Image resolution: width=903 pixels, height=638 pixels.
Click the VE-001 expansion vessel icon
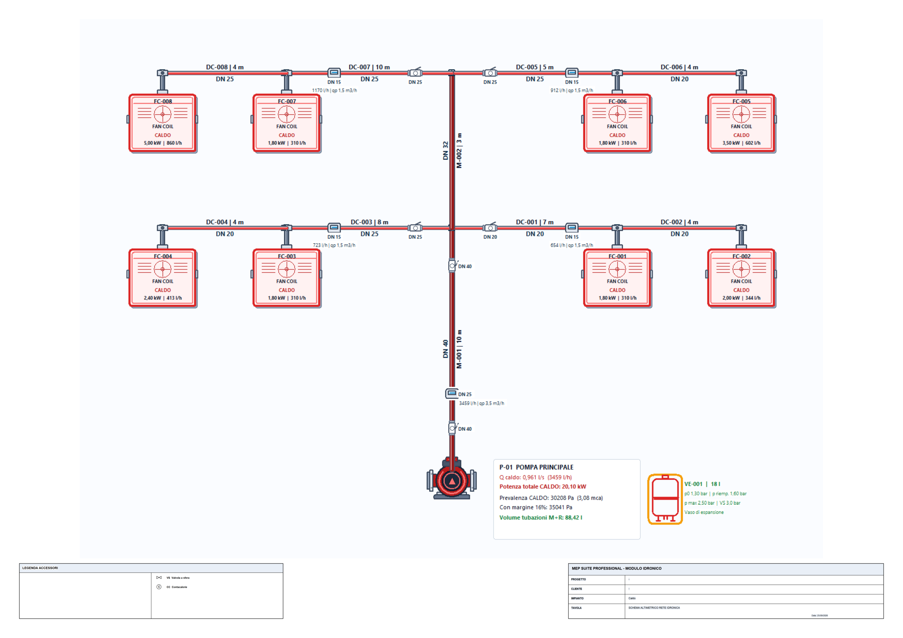(x=665, y=499)
